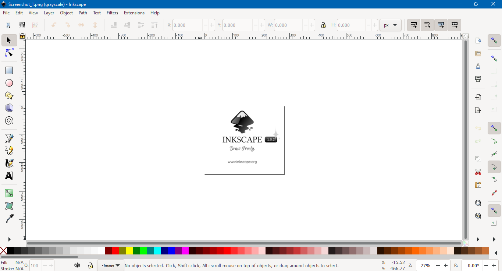Image resolution: width=502 pixels, height=271 pixels.
Task: Increase zoom level with plus button
Action: (446, 265)
